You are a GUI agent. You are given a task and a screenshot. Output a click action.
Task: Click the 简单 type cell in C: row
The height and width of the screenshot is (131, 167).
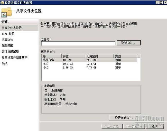pyautogui.click(x=118, y=64)
